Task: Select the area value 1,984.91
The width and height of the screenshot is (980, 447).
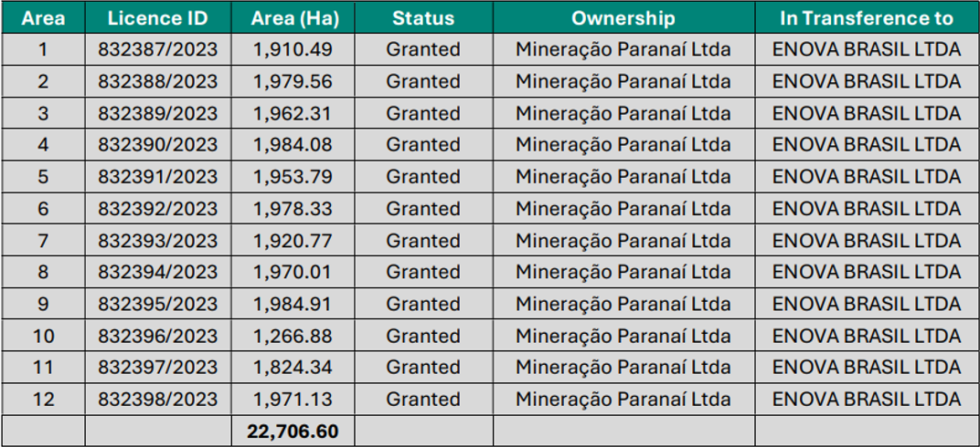Action: pyautogui.click(x=293, y=304)
